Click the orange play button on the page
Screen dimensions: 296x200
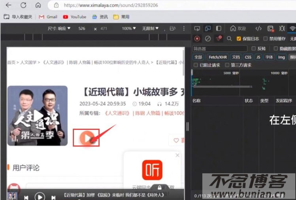pos(86,138)
